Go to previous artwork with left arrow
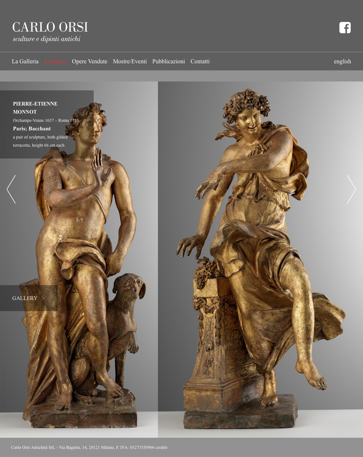This screenshot has width=363, height=457. point(11,189)
